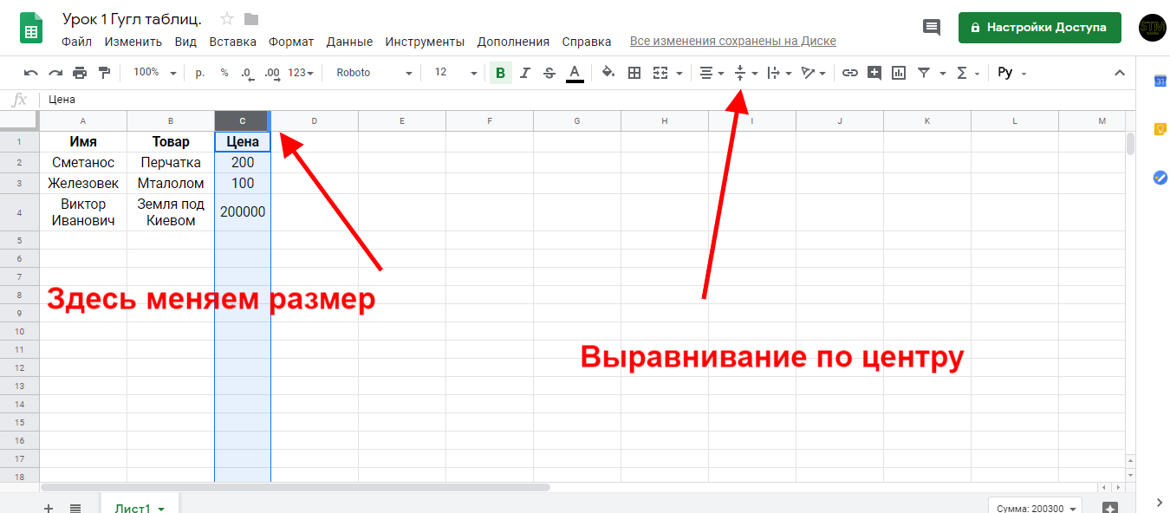Open vertical align dropdown
Viewport: 1170px width, 513px height.
point(745,73)
